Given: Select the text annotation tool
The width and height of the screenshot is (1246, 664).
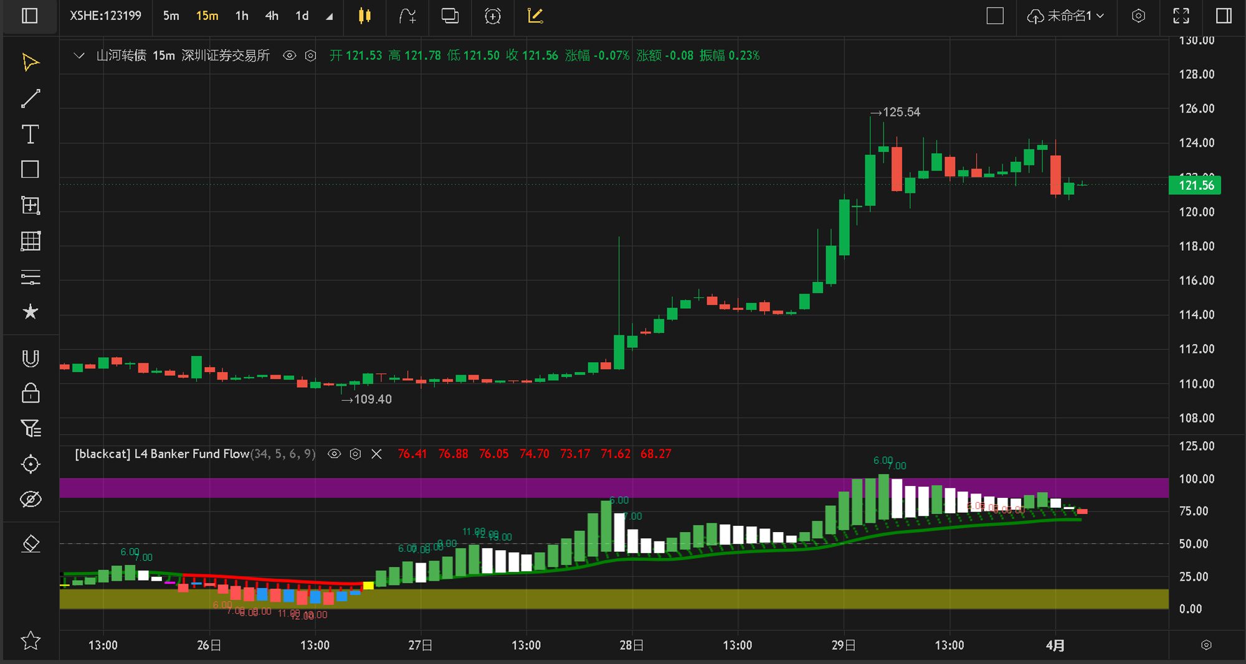Looking at the screenshot, I should point(30,134).
